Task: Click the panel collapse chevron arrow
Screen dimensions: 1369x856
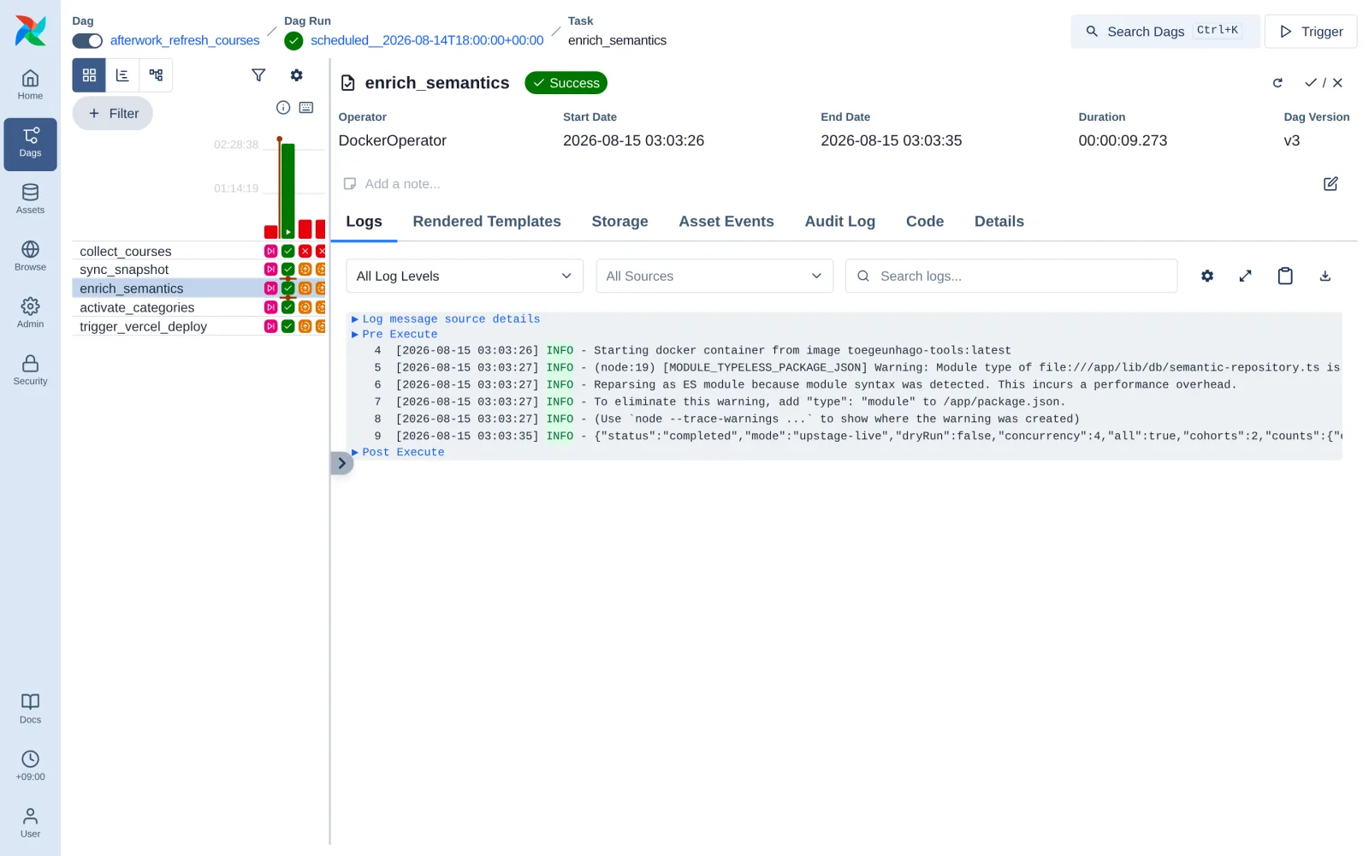Action: pos(341,463)
